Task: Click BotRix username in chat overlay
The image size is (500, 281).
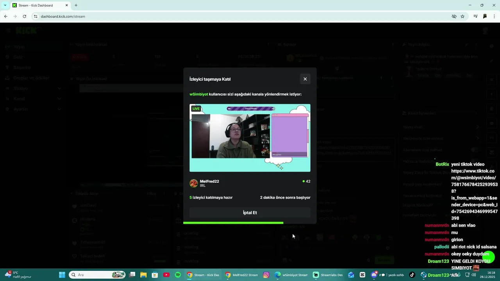Action: coord(442,164)
